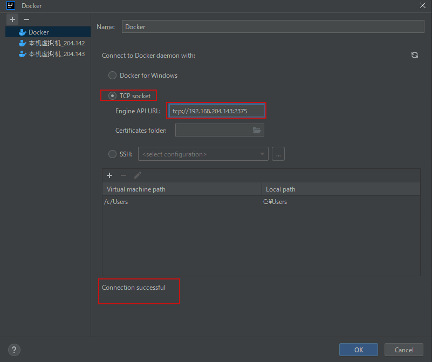Select the Docker entry in the list
The width and height of the screenshot is (432, 362).
tap(48, 32)
